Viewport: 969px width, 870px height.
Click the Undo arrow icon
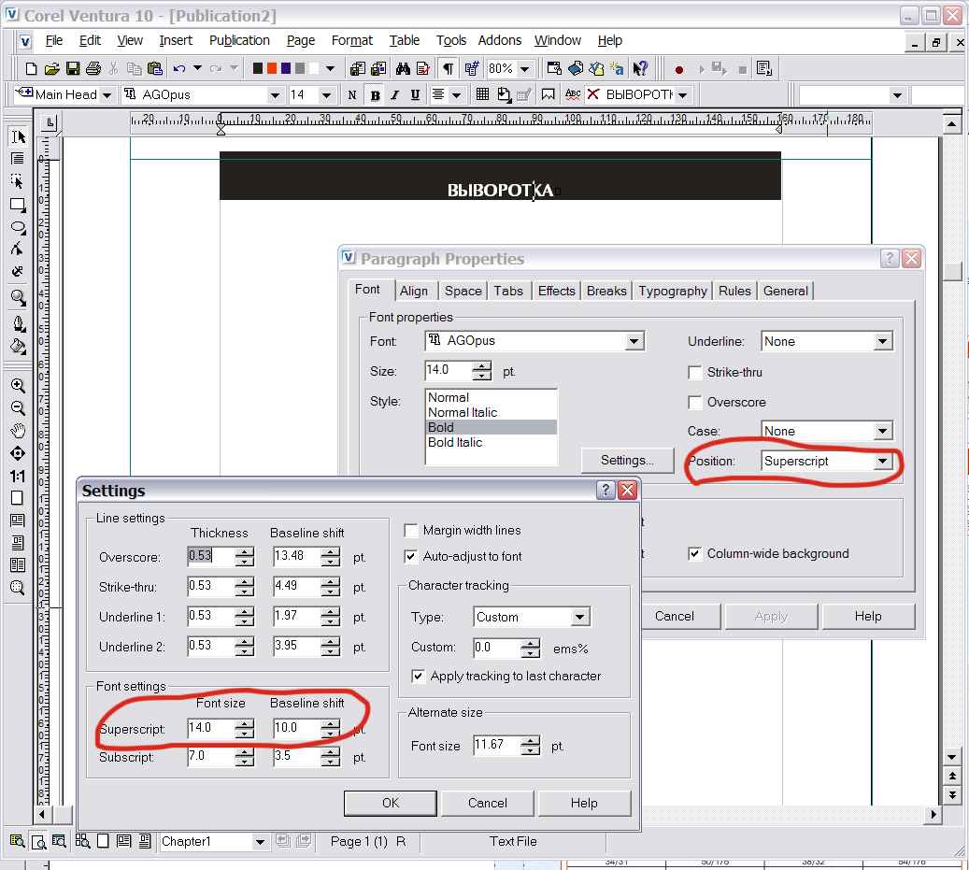coord(179,68)
